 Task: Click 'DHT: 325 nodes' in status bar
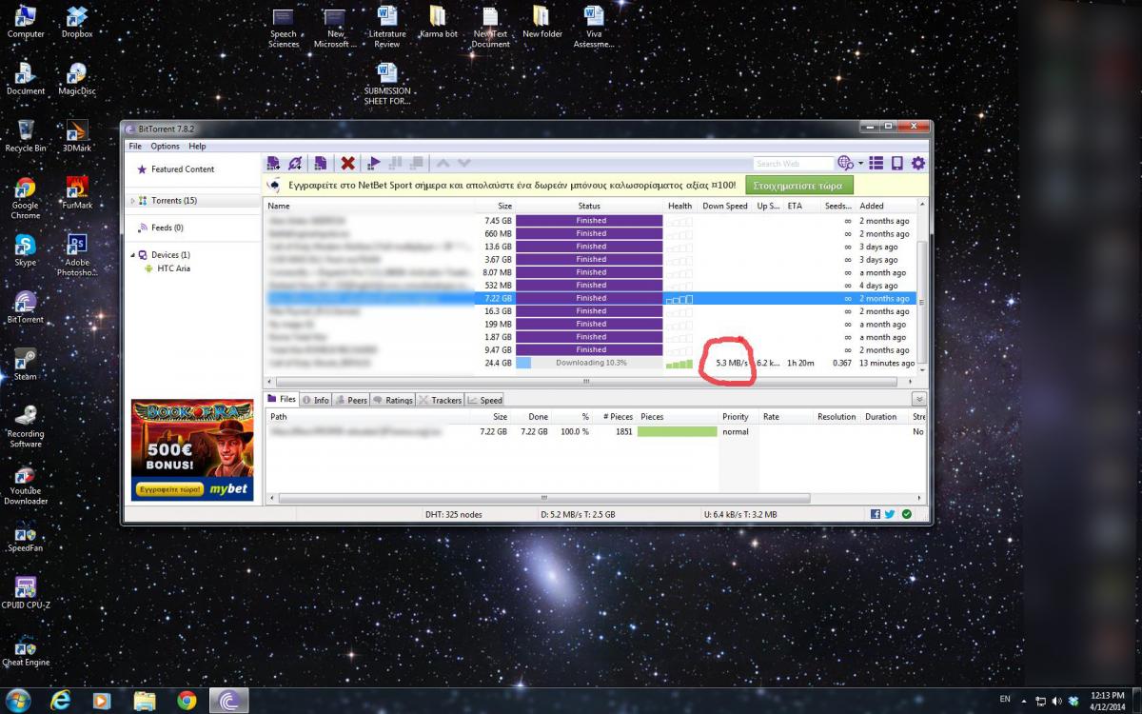coord(453,514)
